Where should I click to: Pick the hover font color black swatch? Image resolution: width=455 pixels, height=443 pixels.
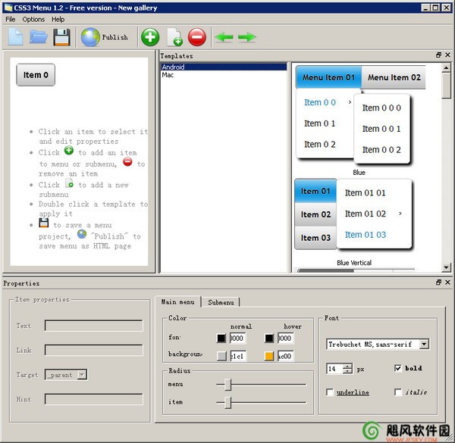tap(269, 338)
